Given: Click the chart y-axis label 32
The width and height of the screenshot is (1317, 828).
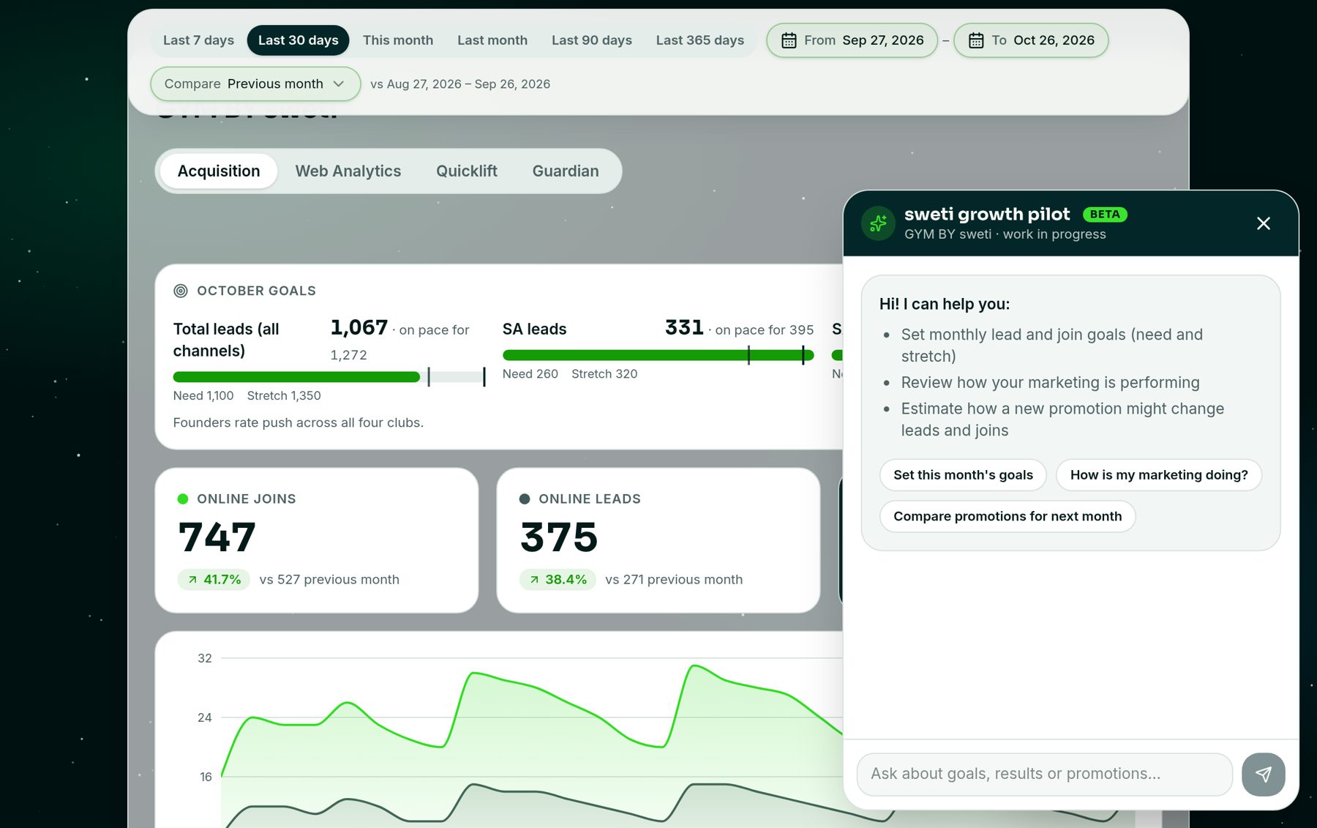Looking at the screenshot, I should click(205, 658).
